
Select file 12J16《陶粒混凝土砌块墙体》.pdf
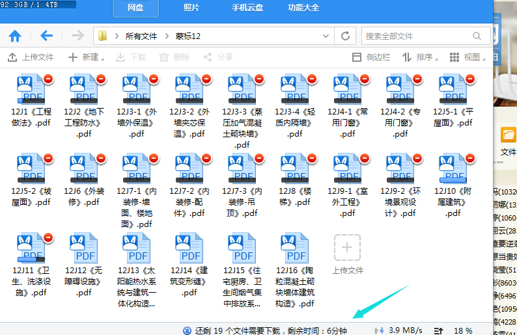(x=295, y=271)
